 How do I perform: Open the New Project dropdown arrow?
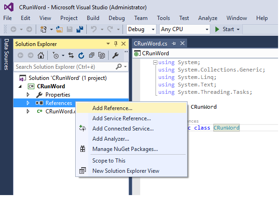coord(51,29)
